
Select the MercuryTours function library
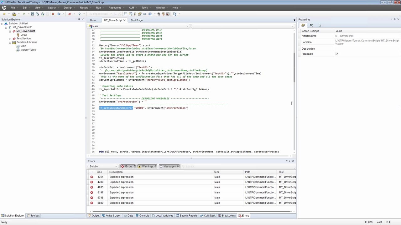(x=28, y=50)
